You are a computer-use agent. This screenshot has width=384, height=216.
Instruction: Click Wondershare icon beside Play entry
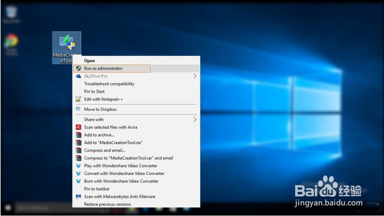[78, 166]
